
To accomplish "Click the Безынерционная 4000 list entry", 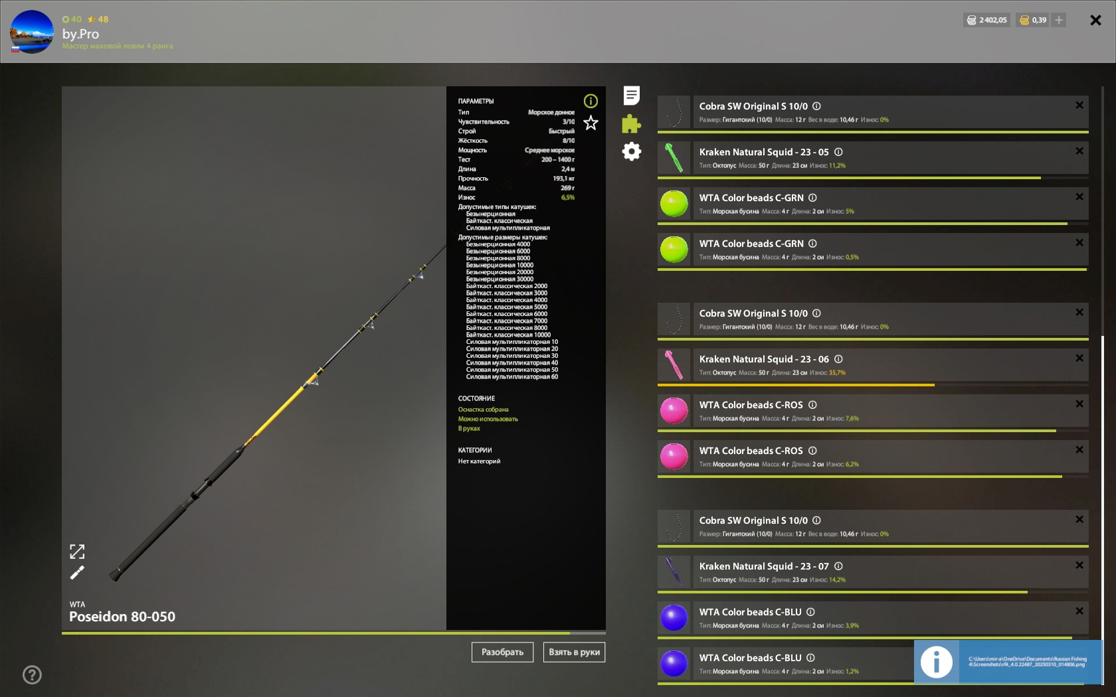I will (x=498, y=244).
